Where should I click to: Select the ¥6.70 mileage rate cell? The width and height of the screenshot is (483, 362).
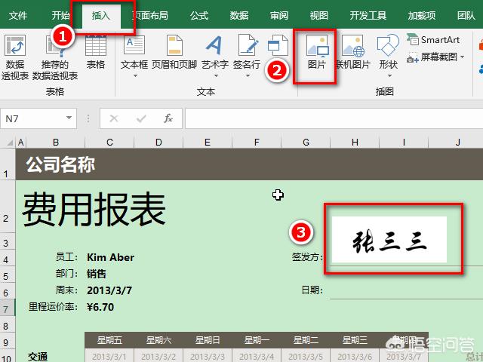pyautogui.click(x=100, y=307)
